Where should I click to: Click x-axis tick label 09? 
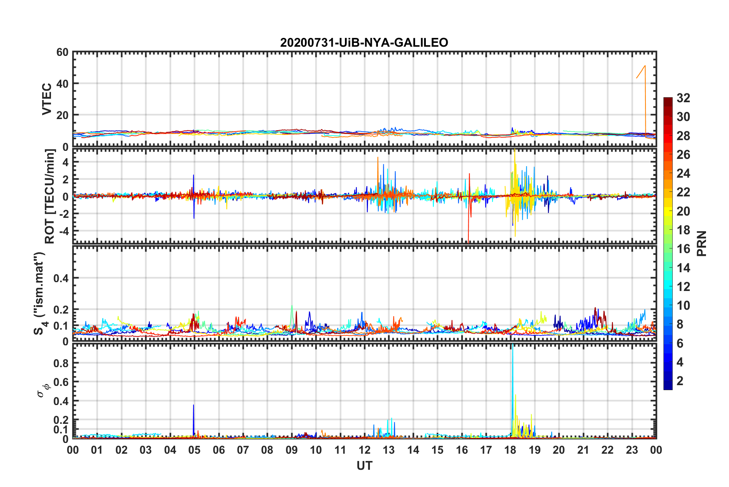[x=292, y=450]
